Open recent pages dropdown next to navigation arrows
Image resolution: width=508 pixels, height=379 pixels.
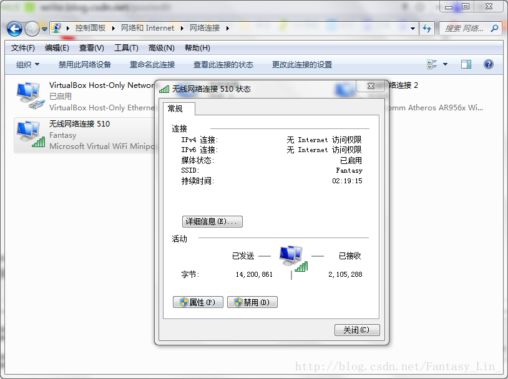(45, 29)
